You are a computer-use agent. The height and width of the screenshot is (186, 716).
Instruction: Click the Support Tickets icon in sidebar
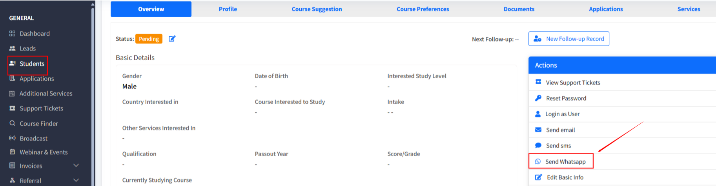click(12, 108)
